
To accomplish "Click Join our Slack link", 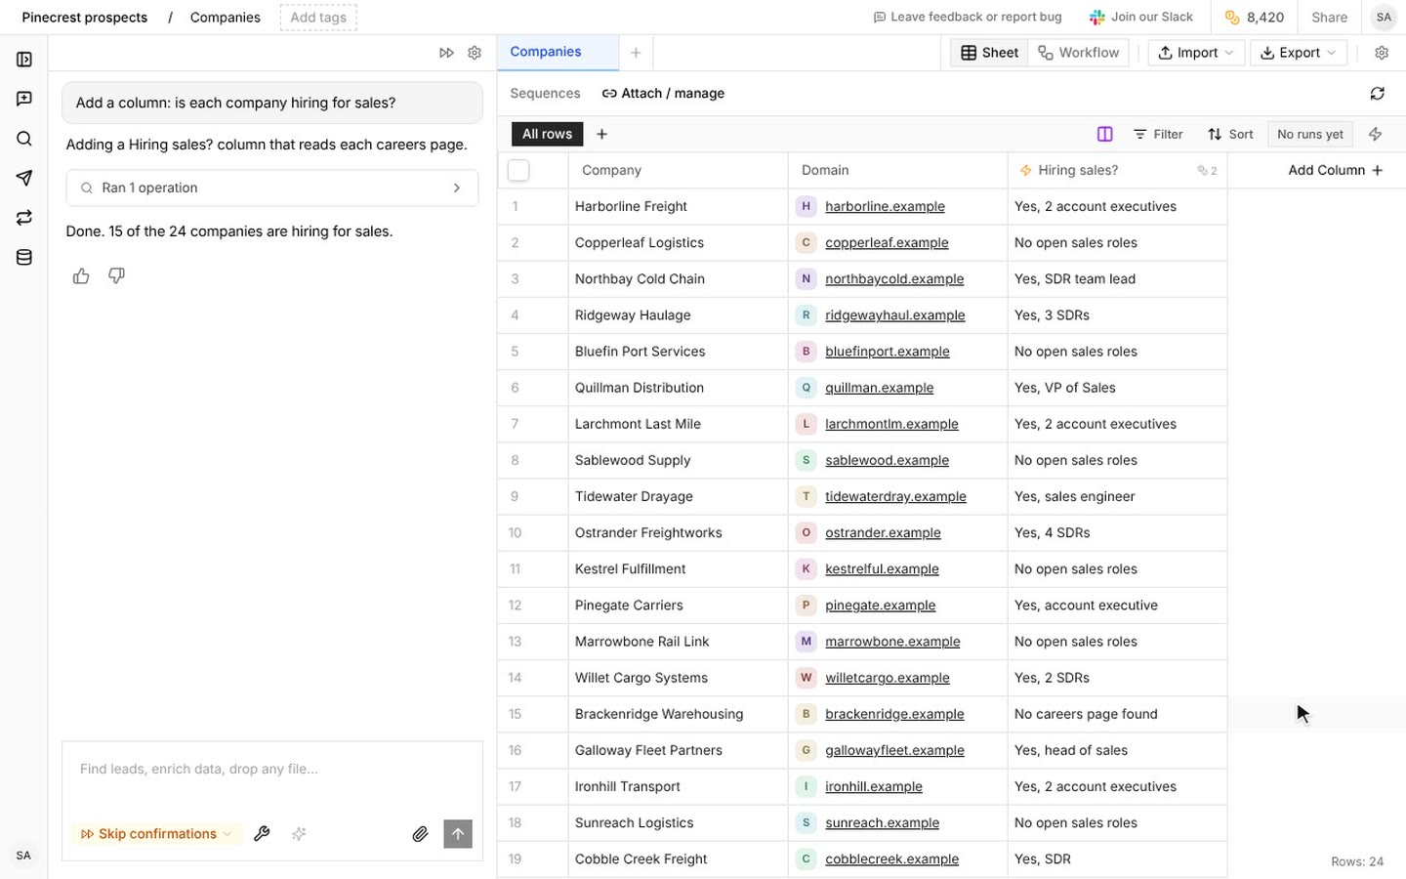I will 1141,18.
